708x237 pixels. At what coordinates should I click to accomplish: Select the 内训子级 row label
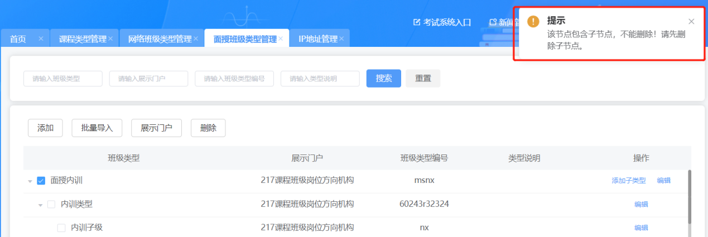pyautogui.click(x=86, y=228)
